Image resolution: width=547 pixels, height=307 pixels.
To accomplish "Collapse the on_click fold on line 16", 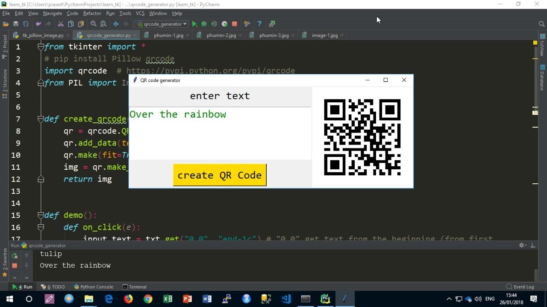I will 41,227.
